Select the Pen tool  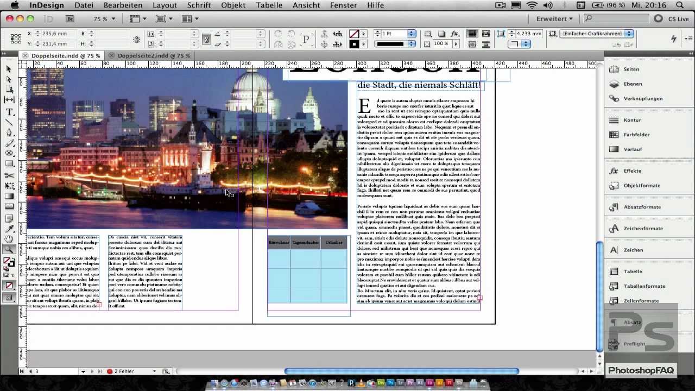point(9,133)
